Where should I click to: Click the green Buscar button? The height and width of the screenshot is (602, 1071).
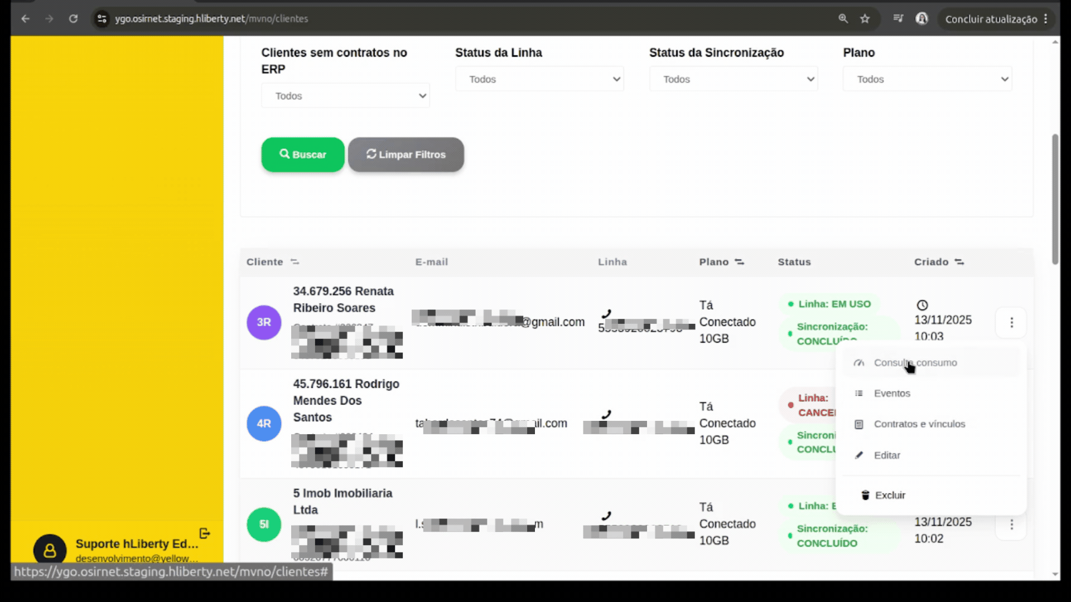point(303,154)
